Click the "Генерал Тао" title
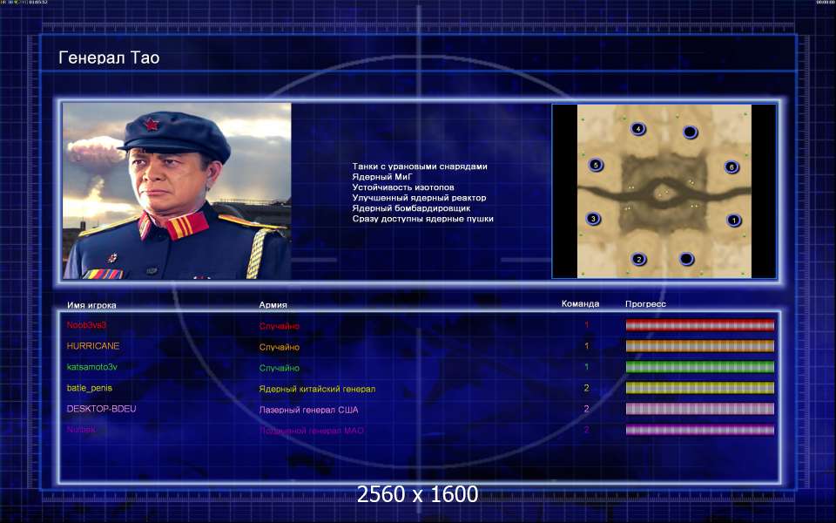 coord(109,58)
